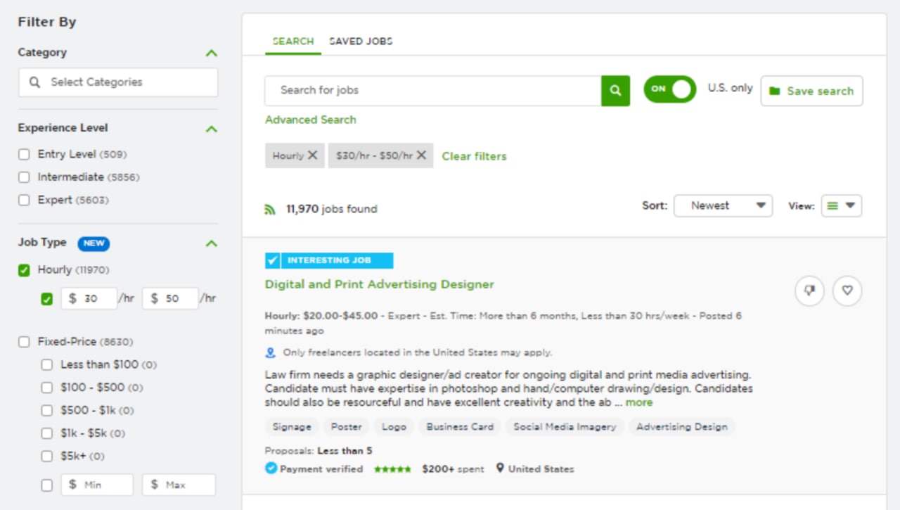
Task: Uncheck the hourly rate range checkbox
Action: [x=47, y=299]
